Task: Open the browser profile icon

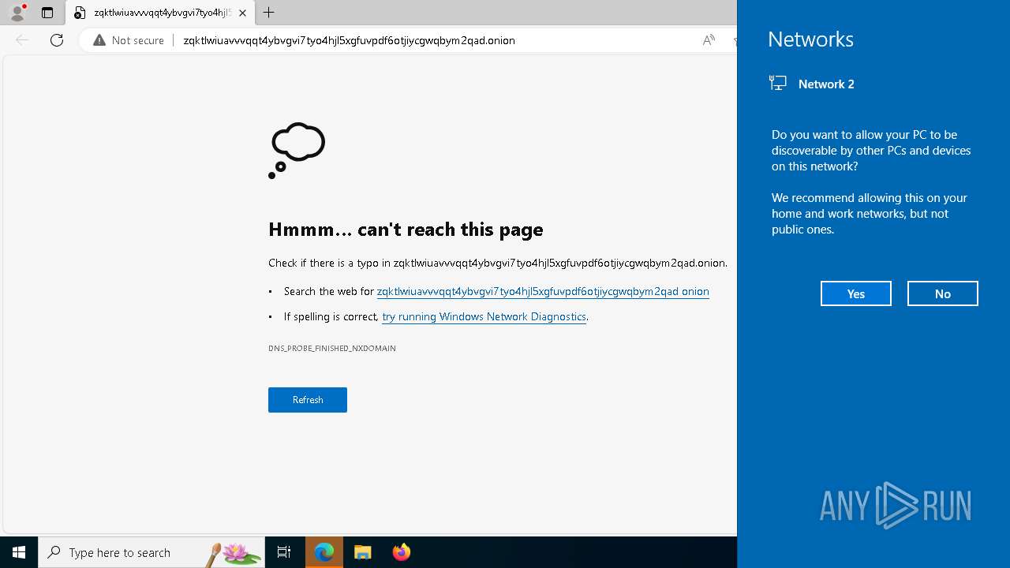Action: (17, 13)
